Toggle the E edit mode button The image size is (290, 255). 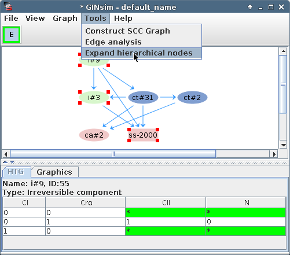(x=12, y=35)
